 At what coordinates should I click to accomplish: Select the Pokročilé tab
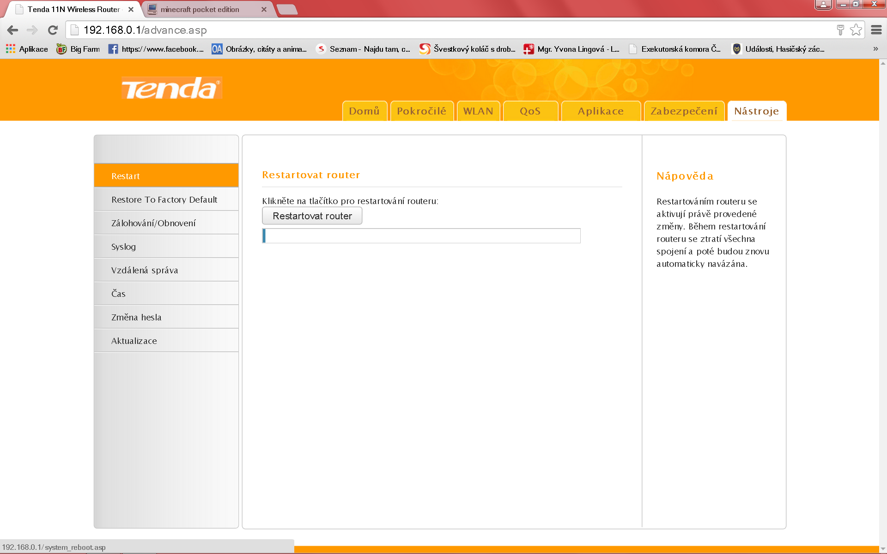pos(421,111)
